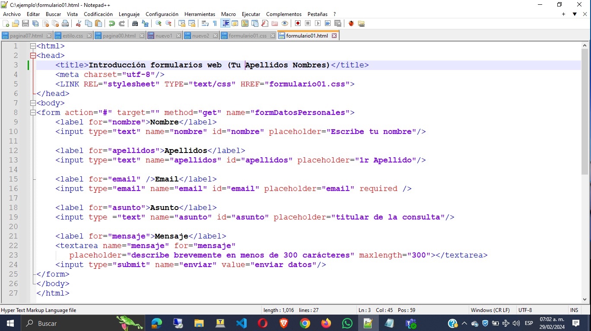
Task: Click UTF-8 encoding in the status bar
Action: (x=525, y=310)
